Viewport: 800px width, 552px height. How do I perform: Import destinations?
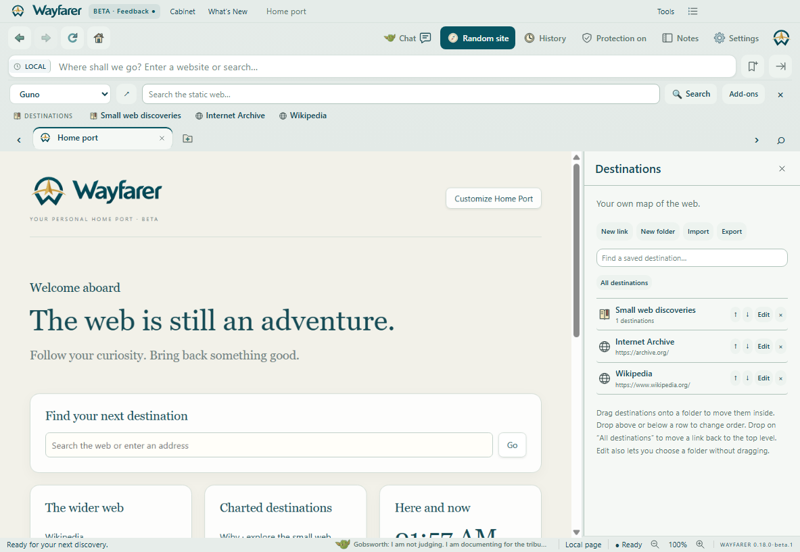point(698,231)
